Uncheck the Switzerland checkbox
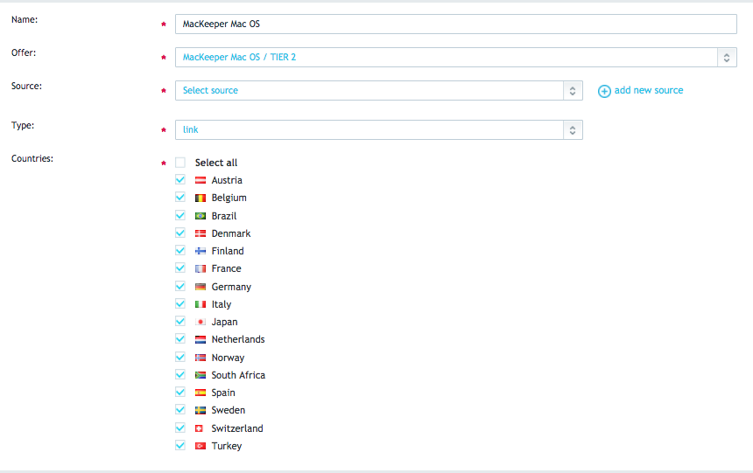 [x=180, y=428]
